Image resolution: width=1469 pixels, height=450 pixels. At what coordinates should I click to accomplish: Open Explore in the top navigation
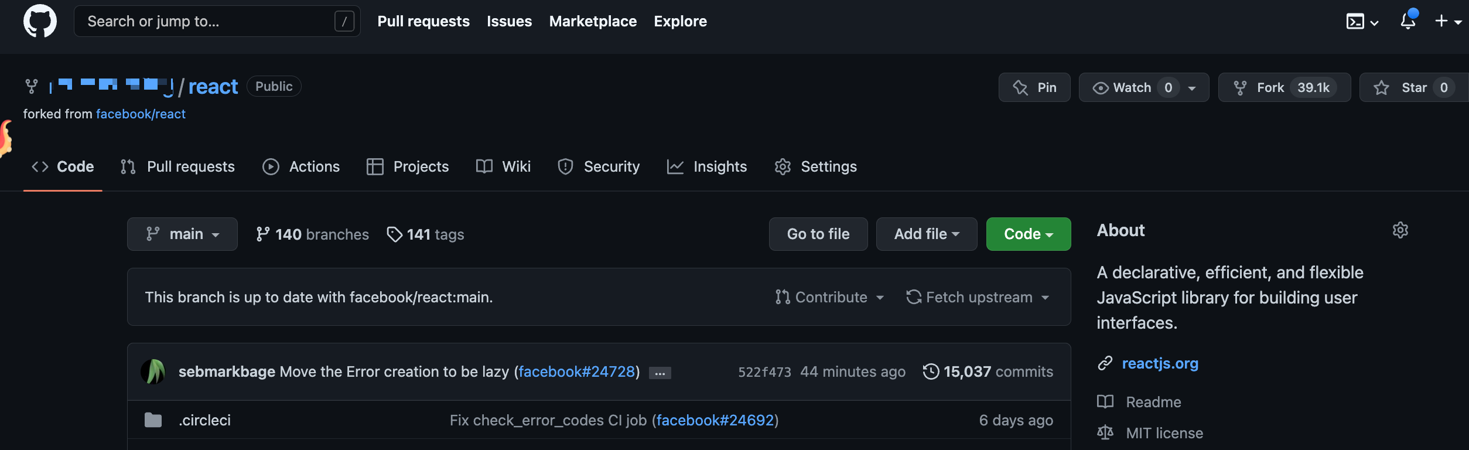[681, 21]
